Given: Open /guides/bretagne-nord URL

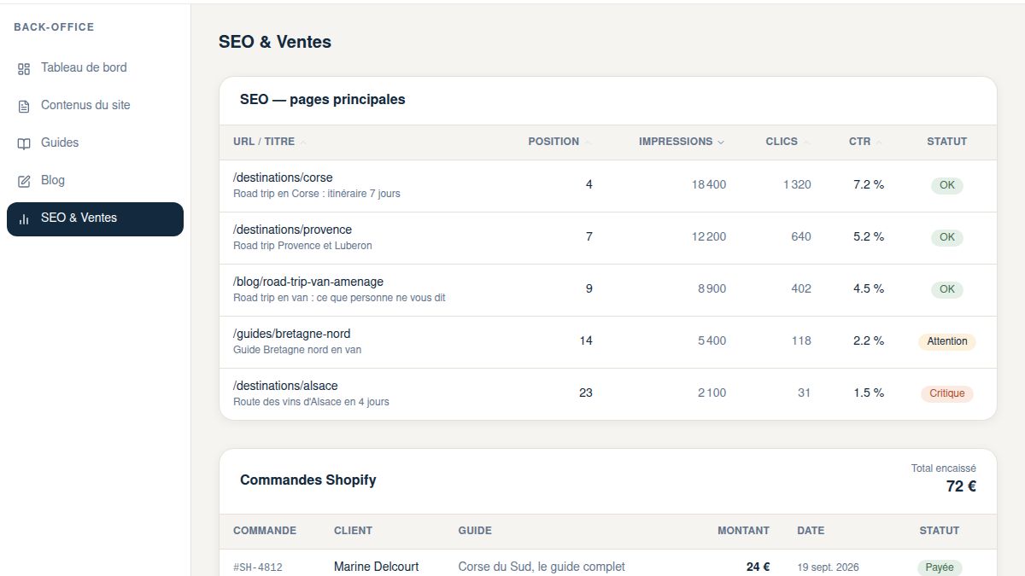Looking at the screenshot, I should click(291, 334).
